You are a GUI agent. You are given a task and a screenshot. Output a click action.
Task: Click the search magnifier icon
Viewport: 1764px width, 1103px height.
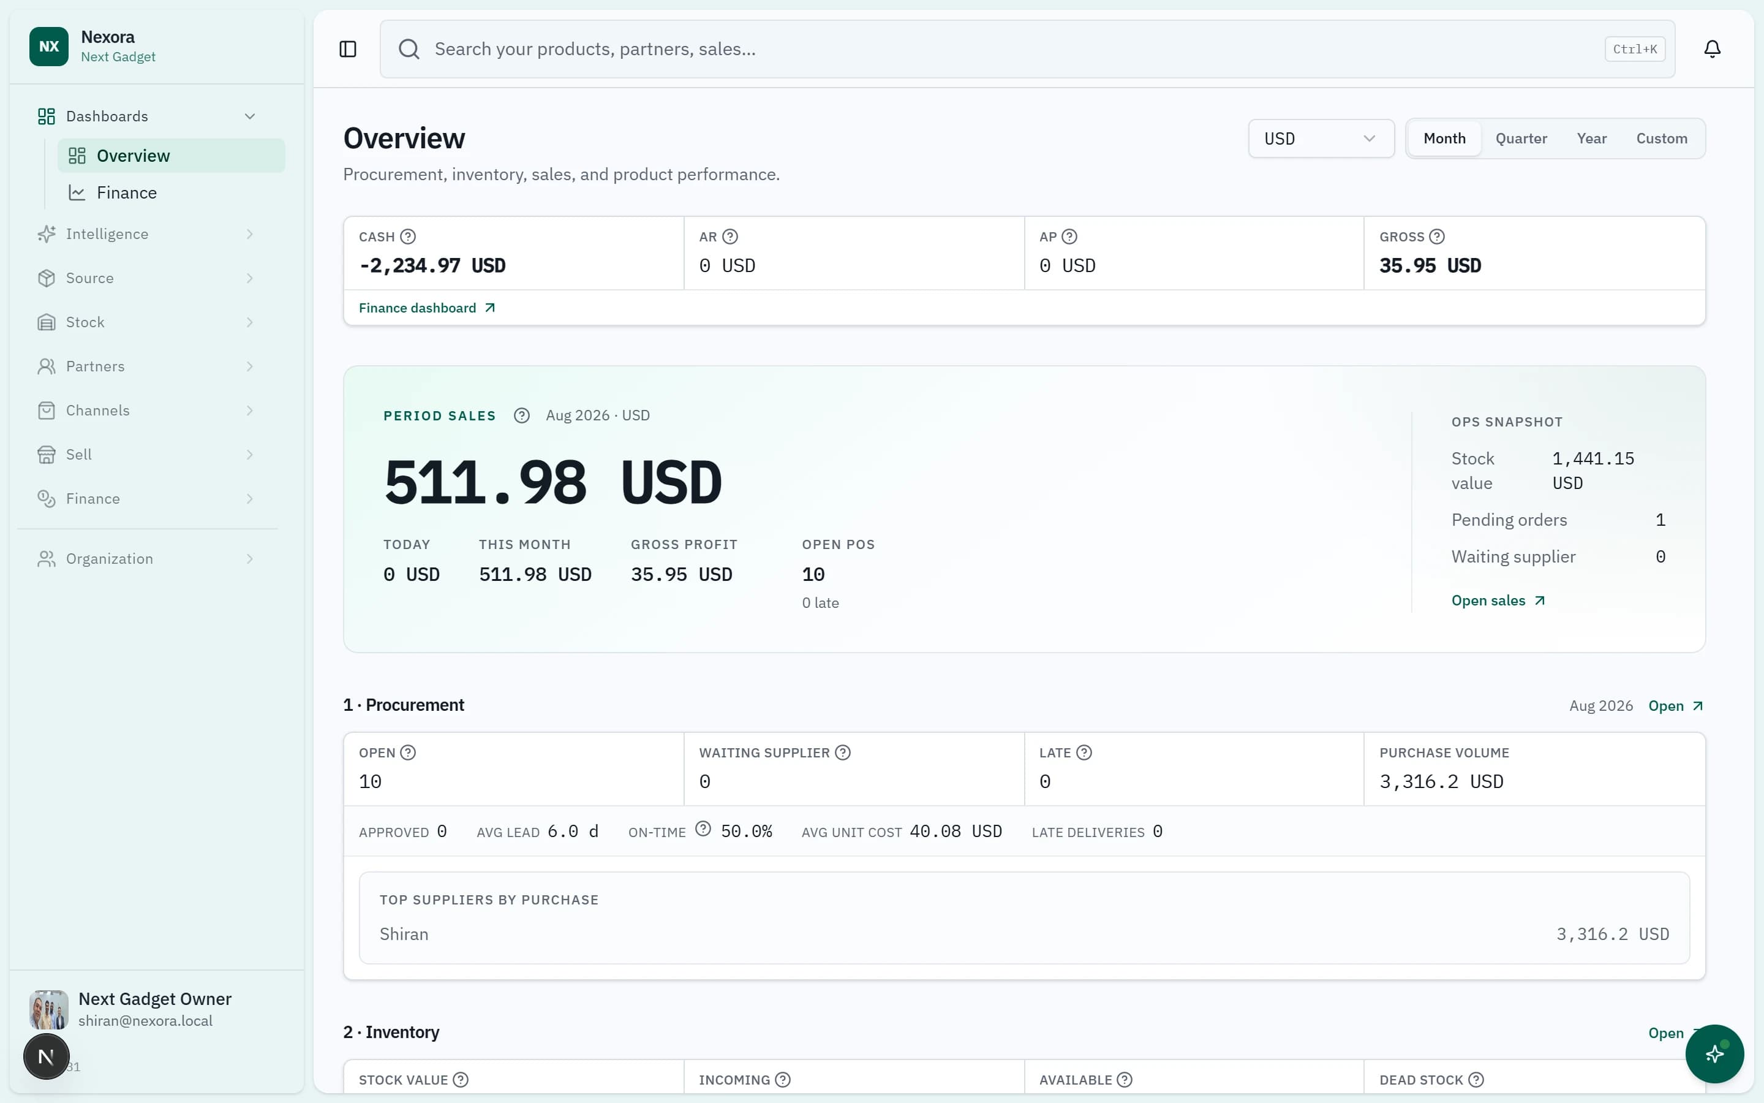pyautogui.click(x=409, y=49)
